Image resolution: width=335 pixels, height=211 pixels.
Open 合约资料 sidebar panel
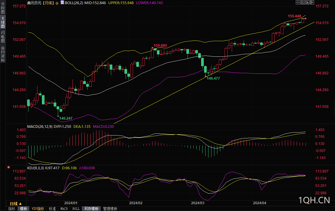point(3,54)
